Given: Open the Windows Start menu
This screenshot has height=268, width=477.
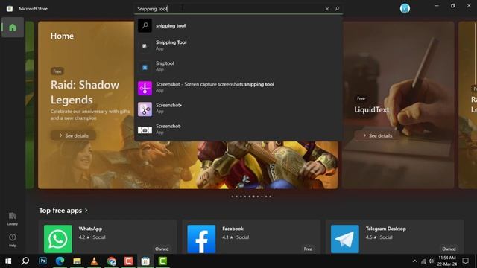Looking at the screenshot, I should point(8,261).
